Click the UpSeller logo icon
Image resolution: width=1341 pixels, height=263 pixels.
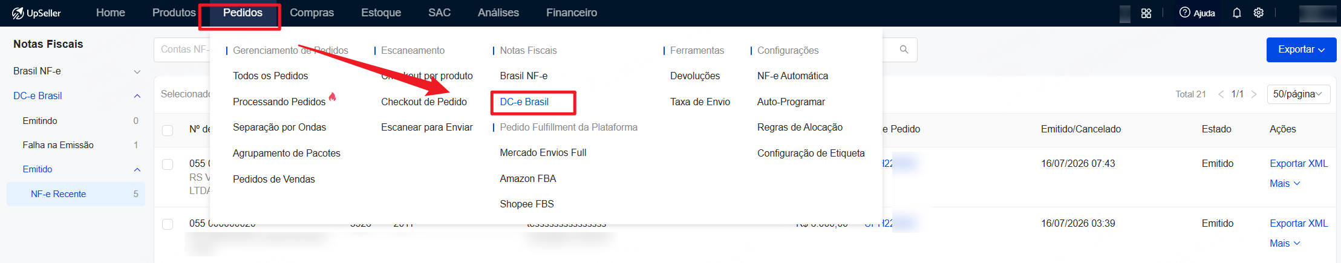tap(18, 13)
